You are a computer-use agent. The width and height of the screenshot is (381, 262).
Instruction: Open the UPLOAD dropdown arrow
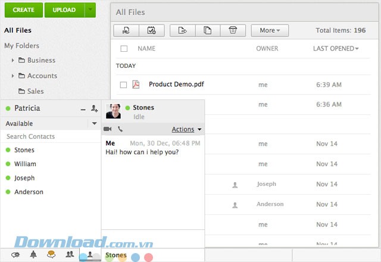[x=90, y=10]
